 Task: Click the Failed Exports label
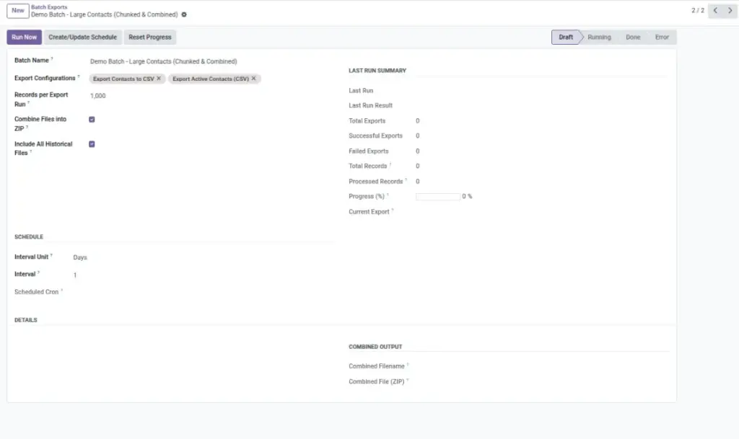click(x=369, y=151)
